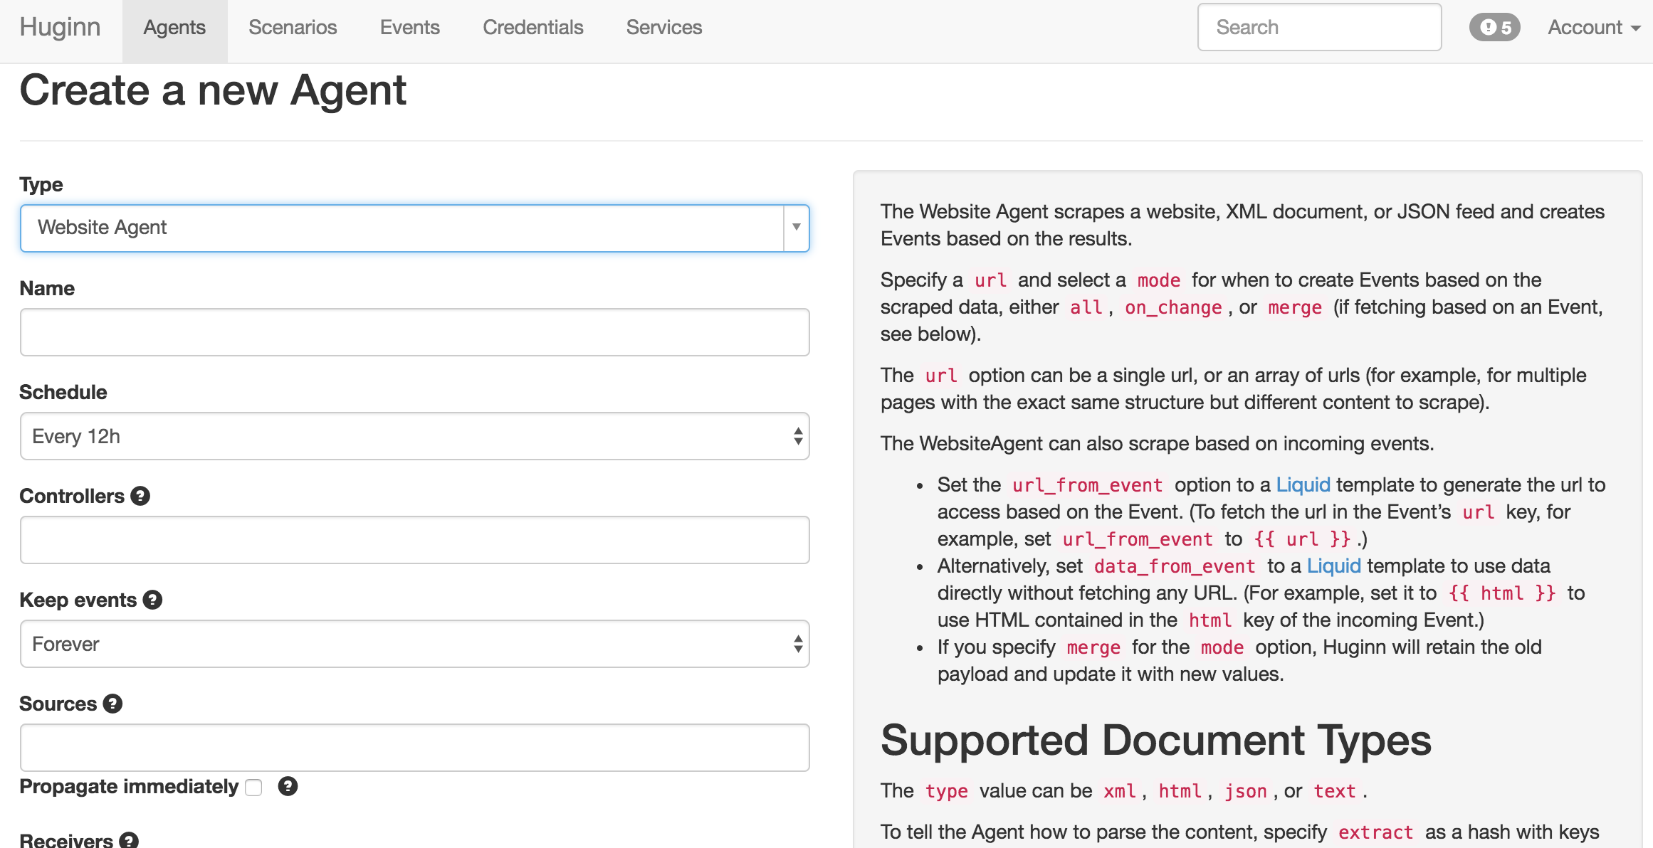Click the 'on_change' code text

(1173, 307)
